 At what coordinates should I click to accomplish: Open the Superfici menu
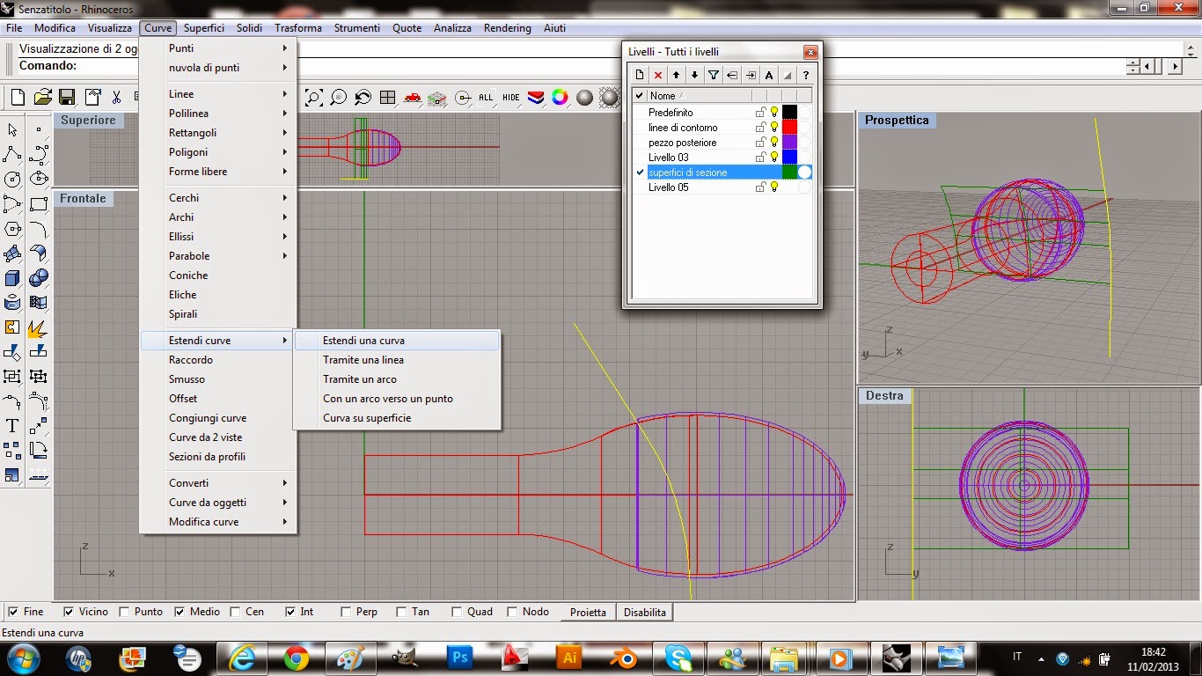pyautogui.click(x=204, y=28)
